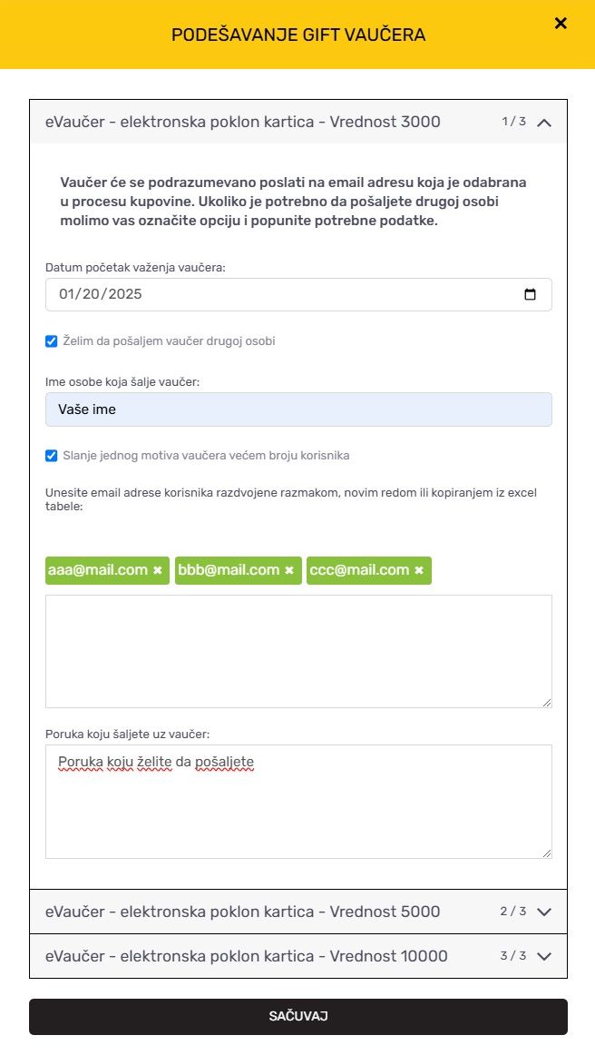Screen dimensions: 595x1055
Task: Remove the aaa@mail.com email tag
Action: click(158, 570)
